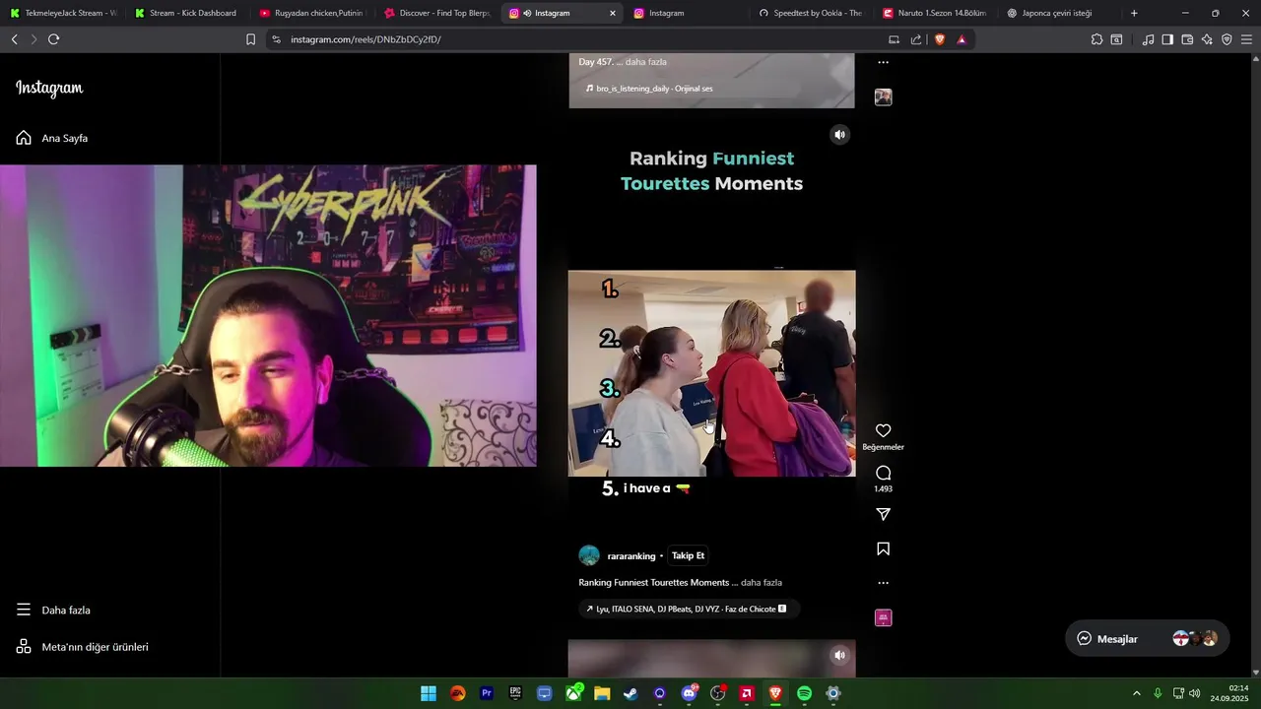This screenshot has height=709, width=1261.
Task: Open the Brave Wallet icon
Action: tap(1187, 39)
